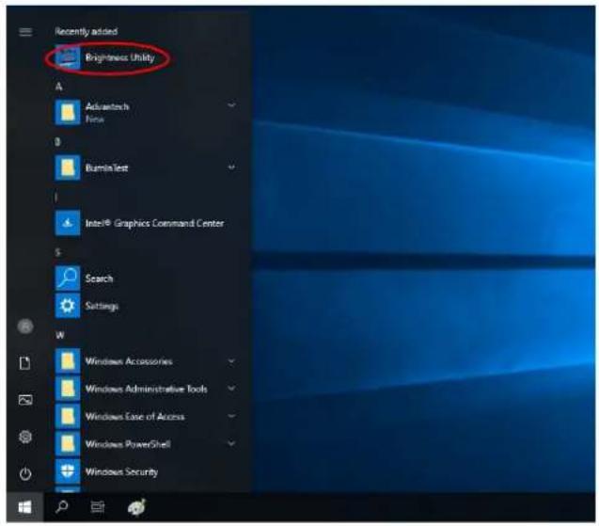Expand the Start menu hamburger button
This screenshot has width=599, height=526.
click(x=25, y=32)
